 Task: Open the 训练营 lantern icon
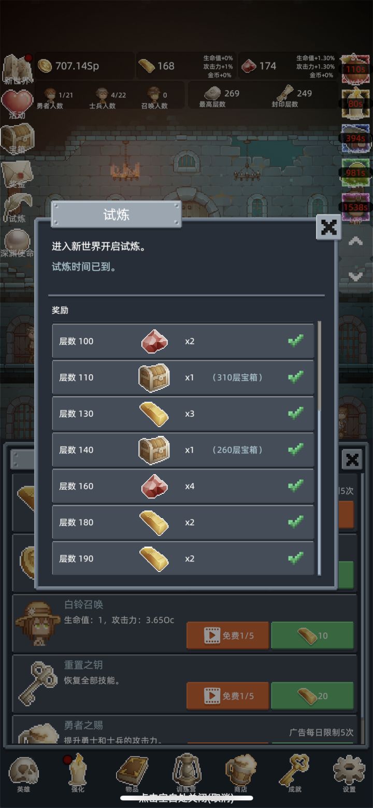[x=187, y=774]
